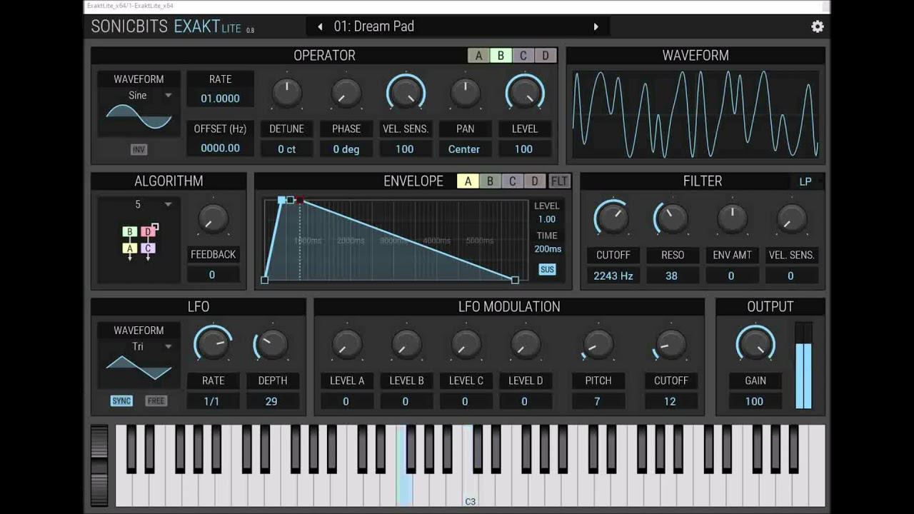The height and width of the screenshot is (514, 914).
Task: Click the filter Reso knob
Action: point(672,219)
